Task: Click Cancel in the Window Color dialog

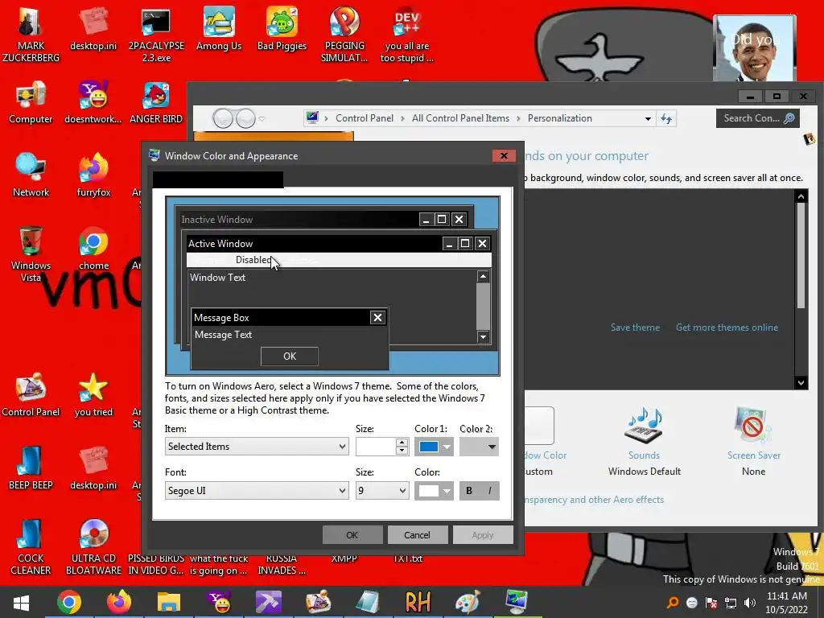Action: [x=418, y=535]
